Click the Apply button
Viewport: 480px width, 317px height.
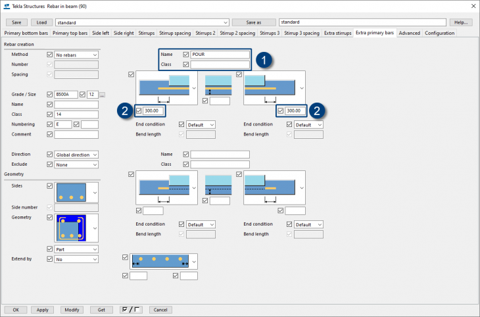coord(43,310)
